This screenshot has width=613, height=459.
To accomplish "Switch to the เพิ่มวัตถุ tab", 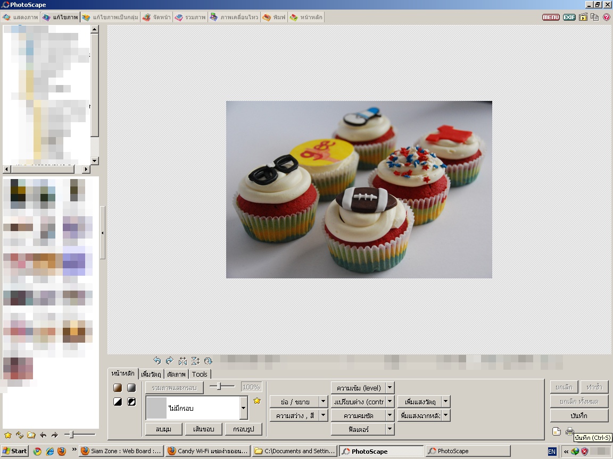I will point(151,375).
